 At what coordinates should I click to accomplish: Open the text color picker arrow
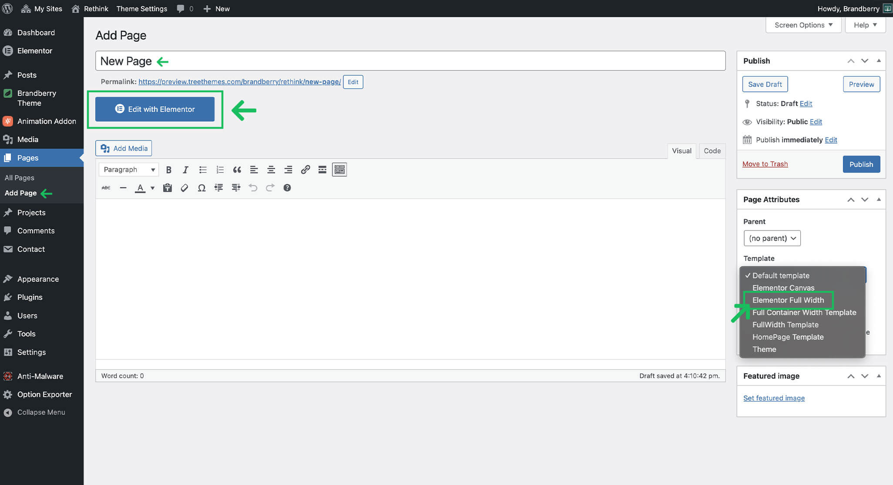point(153,188)
